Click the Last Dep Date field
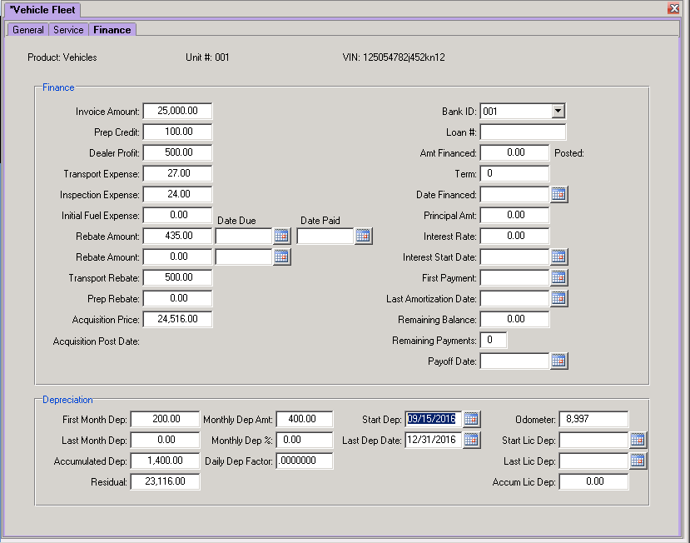 point(434,440)
